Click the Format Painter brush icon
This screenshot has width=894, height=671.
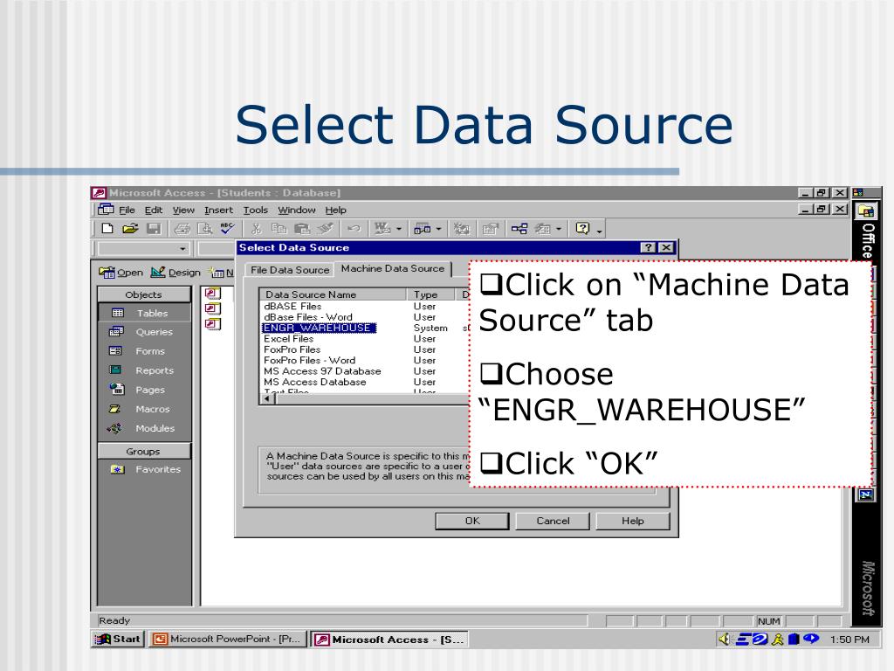(325, 229)
